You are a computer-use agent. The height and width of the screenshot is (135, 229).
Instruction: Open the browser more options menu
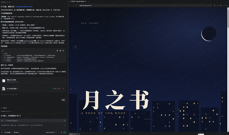[224, 5]
